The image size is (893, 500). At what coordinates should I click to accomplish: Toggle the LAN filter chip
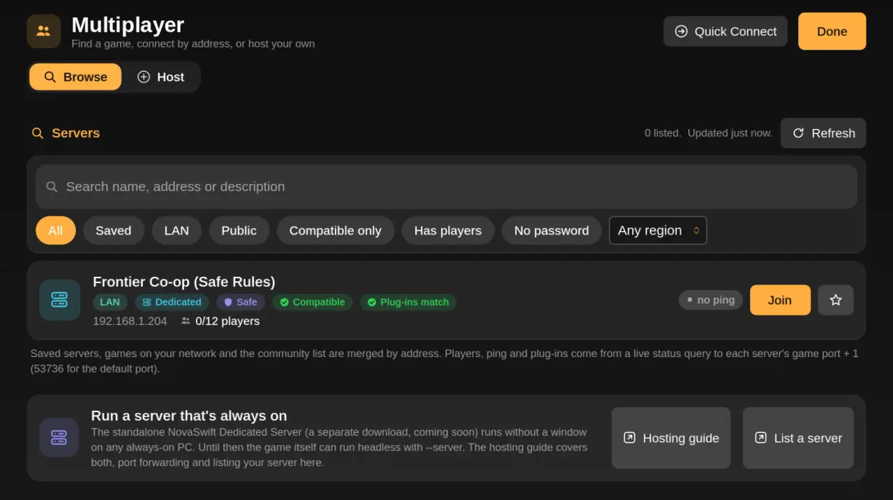click(177, 231)
